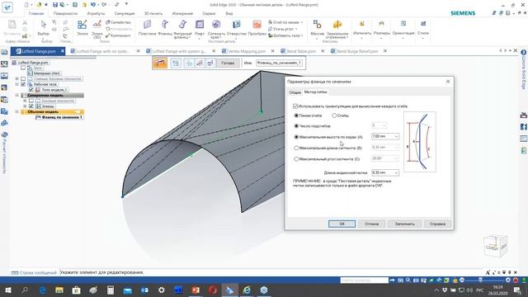Toggle the Эскизы checkbox in tree
The image size is (528, 297).
[x=31, y=106]
